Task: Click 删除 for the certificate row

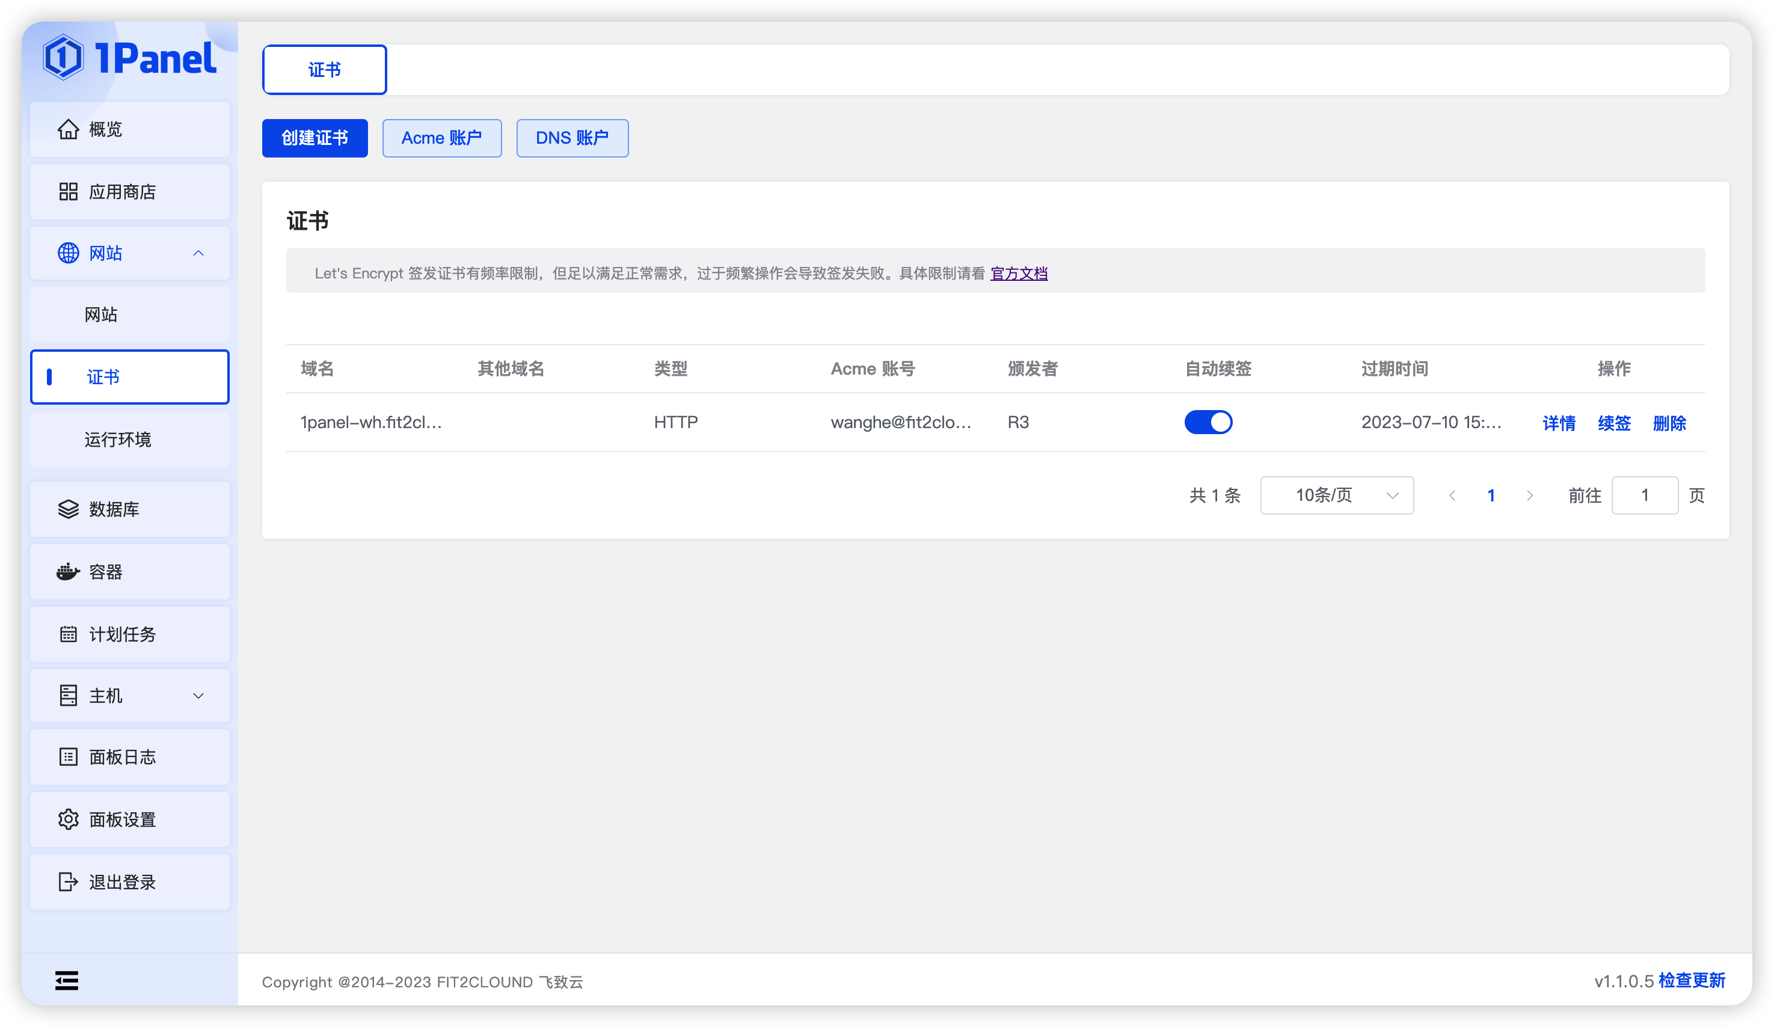Action: [1669, 423]
